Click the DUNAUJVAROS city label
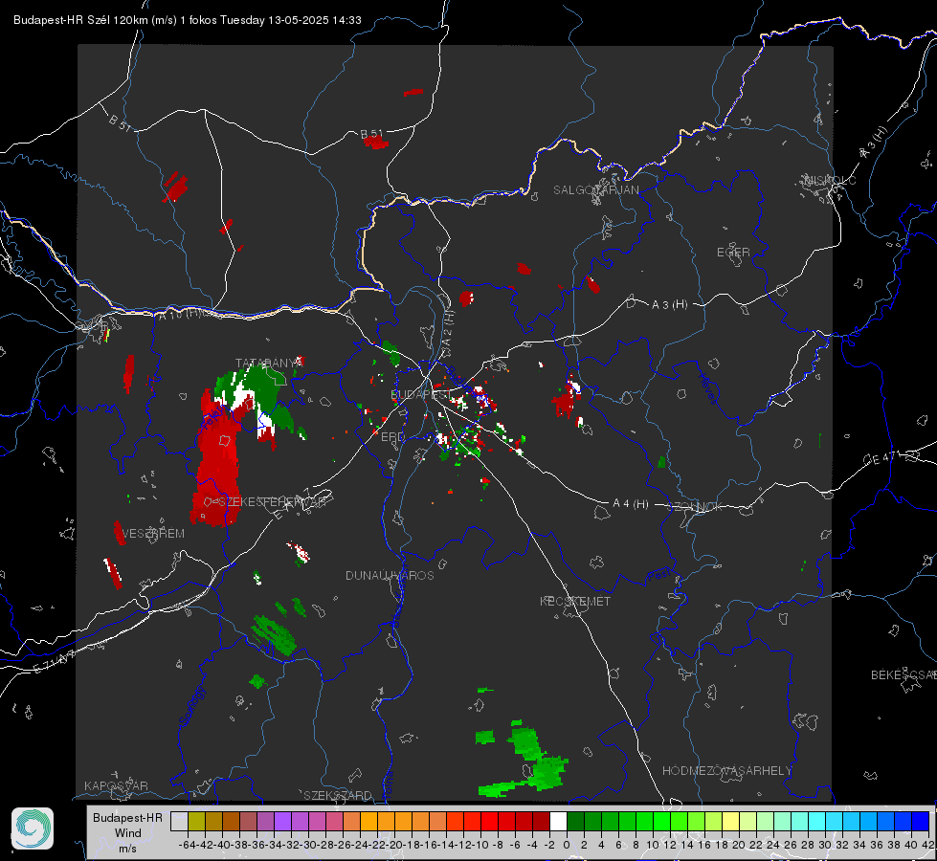Screen dimensions: 937x861 click(390, 575)
